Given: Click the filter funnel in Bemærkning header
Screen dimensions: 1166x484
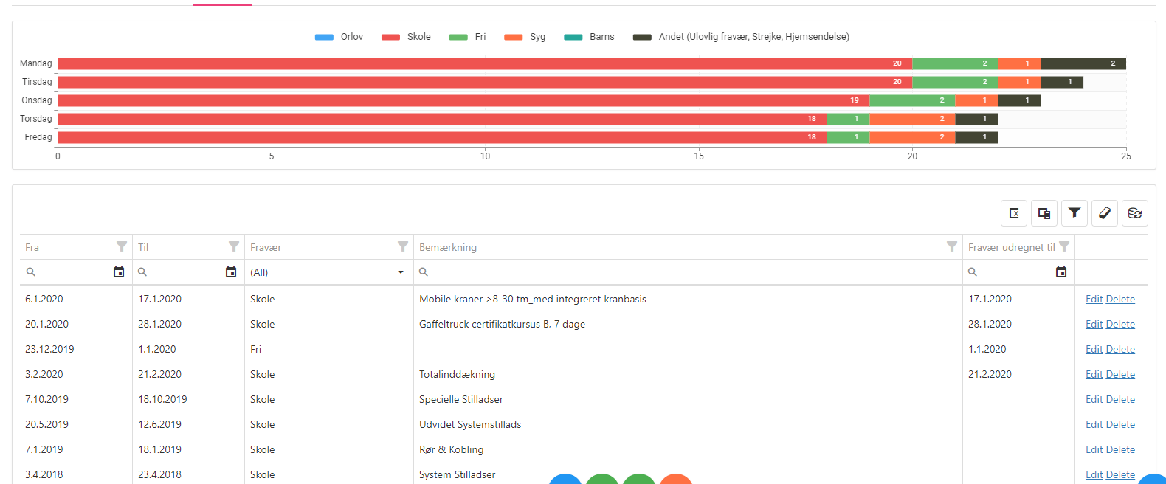Looking at the screenshot, I should click(952, 246).
